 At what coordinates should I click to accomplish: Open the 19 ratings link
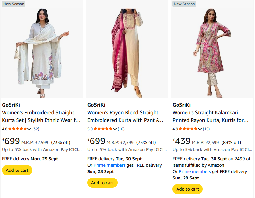click(x=206, y=129)
